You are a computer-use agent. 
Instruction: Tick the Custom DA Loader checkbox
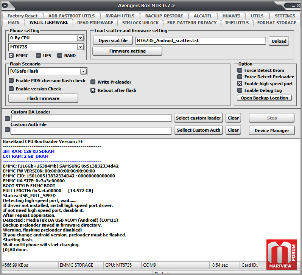tap(7, 119)
